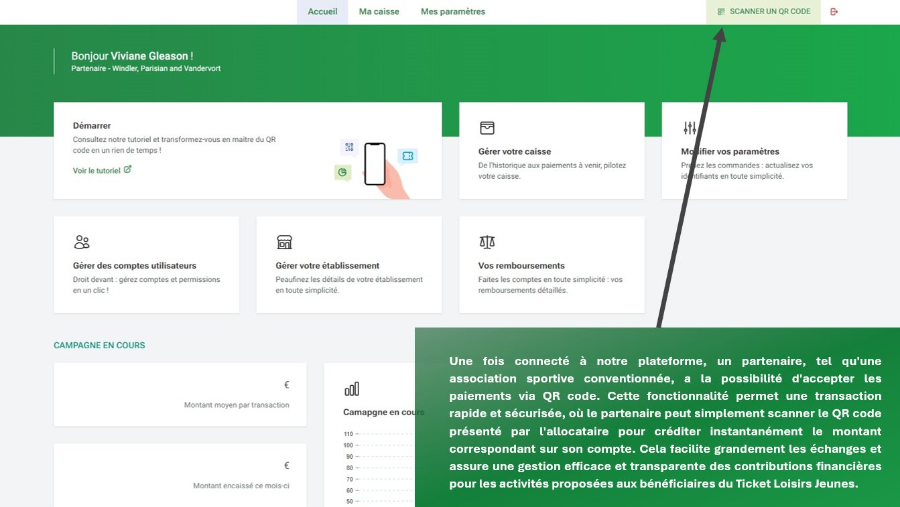
Task: Click the external link icon beside tutorial
Action: (127, 169)
